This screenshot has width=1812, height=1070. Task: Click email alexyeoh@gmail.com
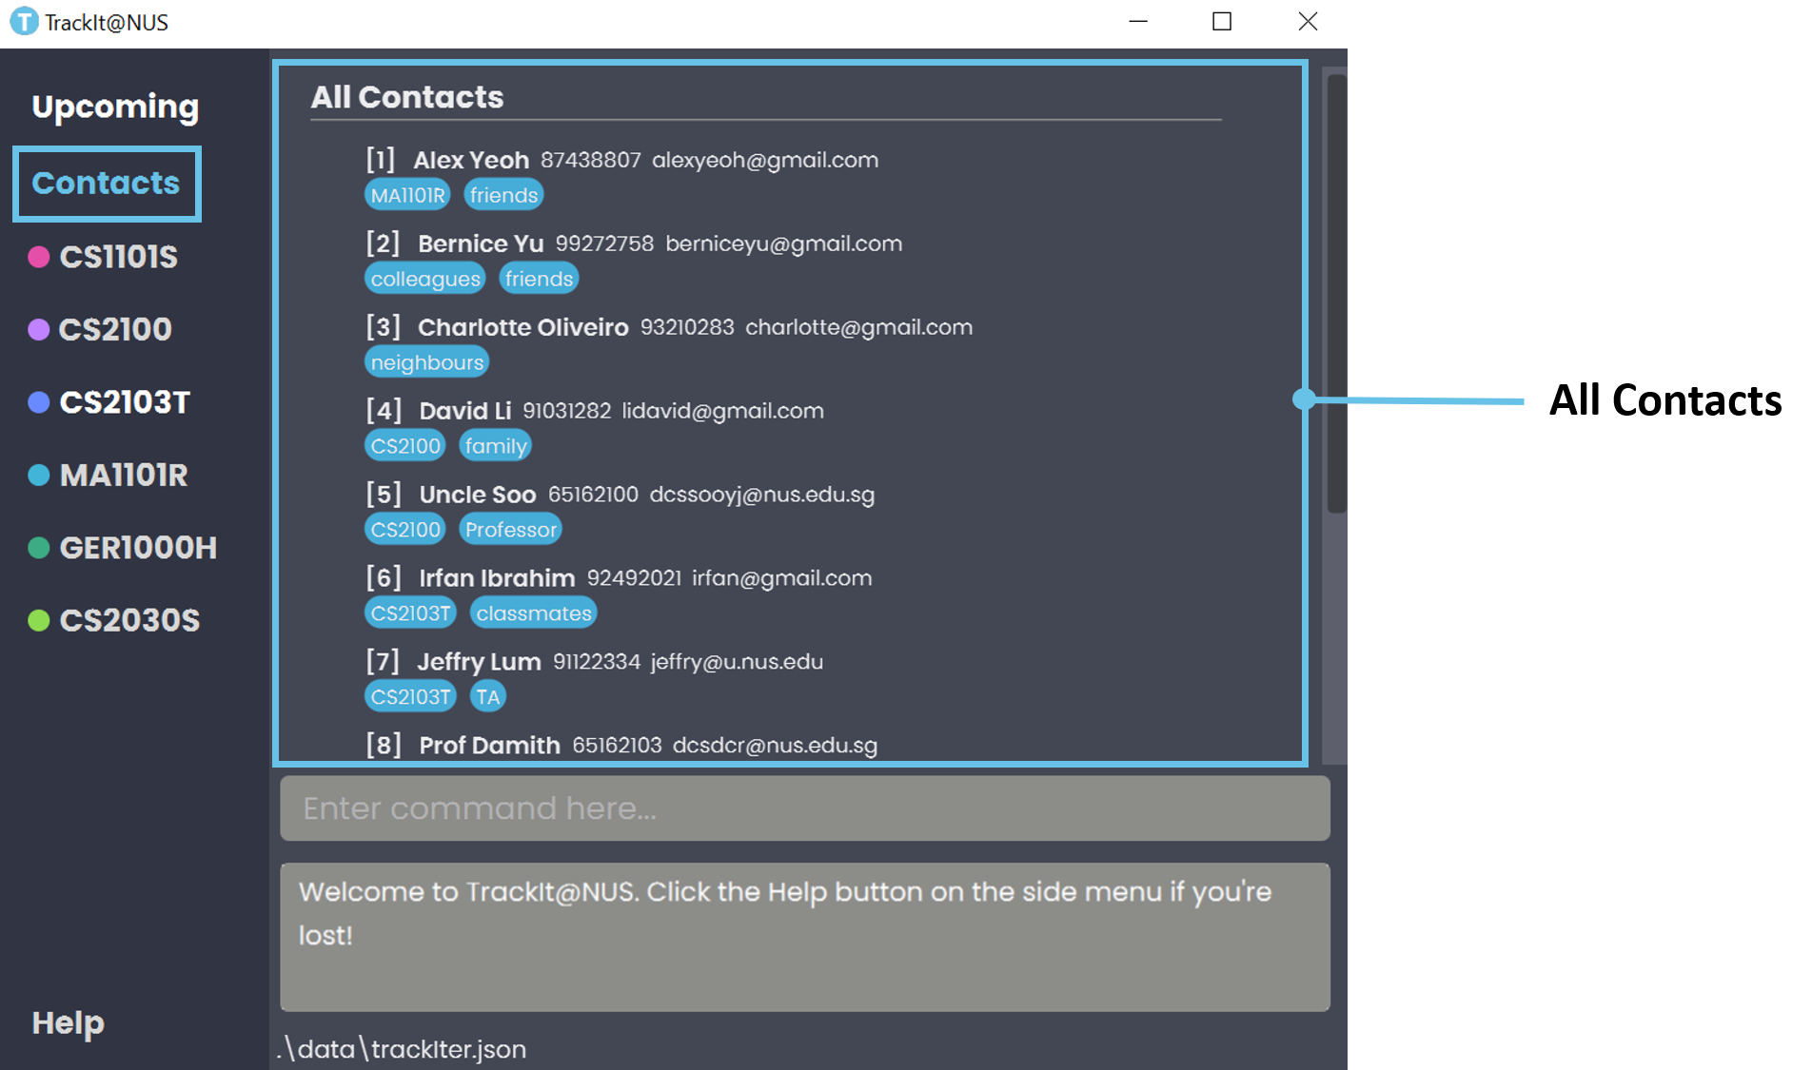tap(765, 160)
